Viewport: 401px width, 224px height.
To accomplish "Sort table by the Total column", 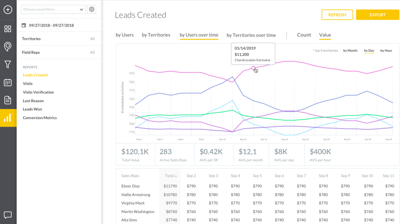I will (171, 176).
